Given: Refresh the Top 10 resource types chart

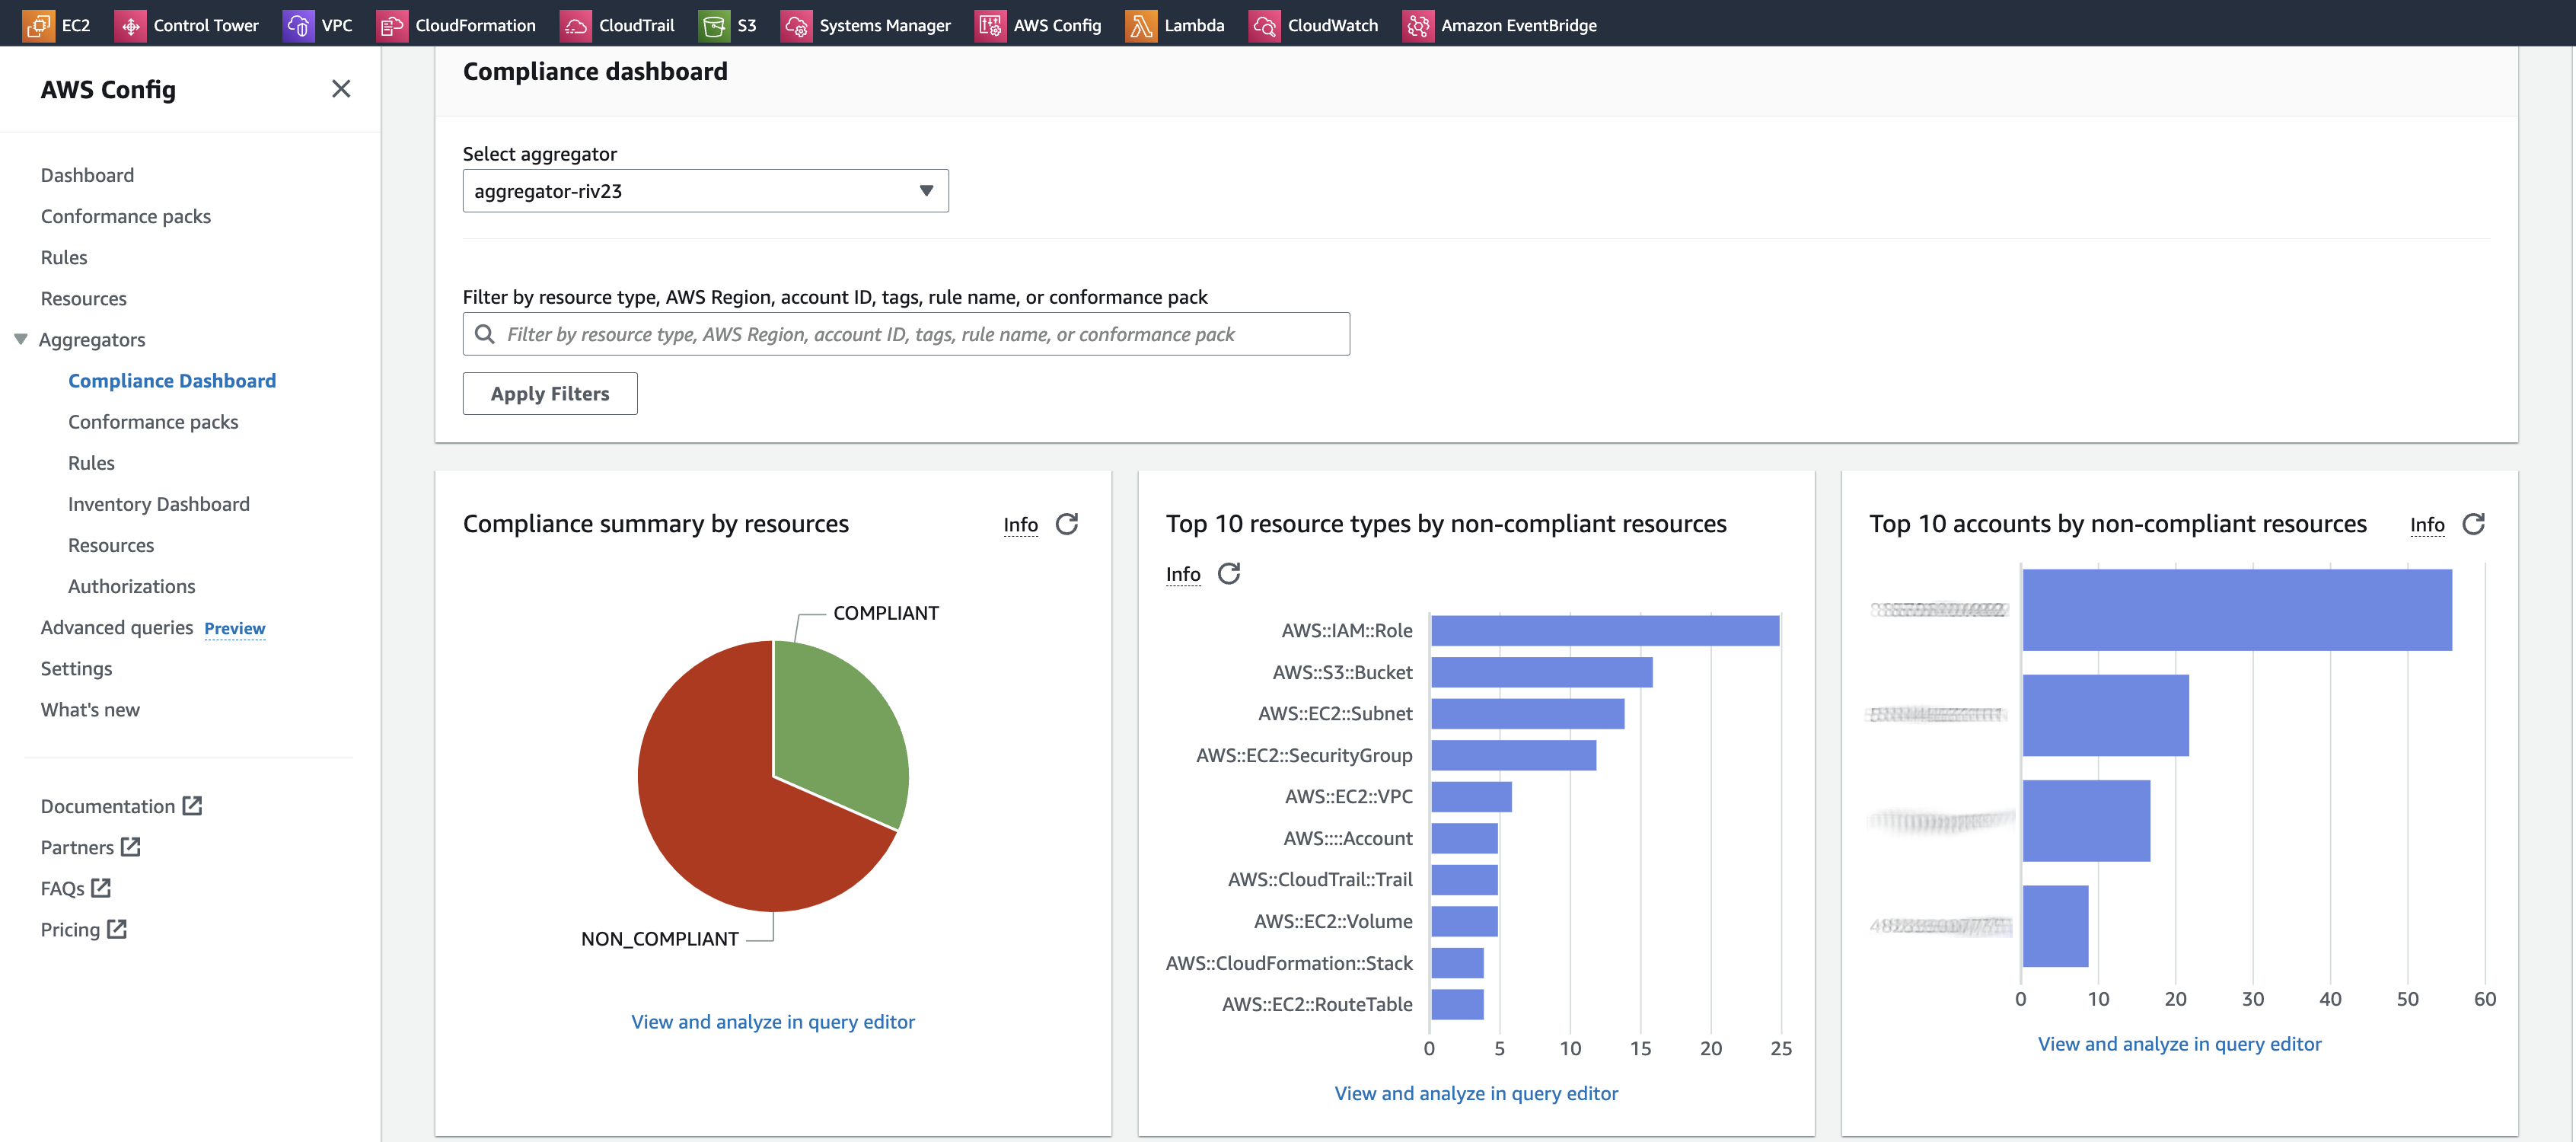Looking at the screenshot, I should [x=1229, y=573].
